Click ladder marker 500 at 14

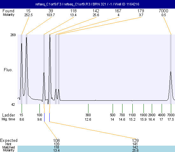pyautogui.click(x=113, y=117)
